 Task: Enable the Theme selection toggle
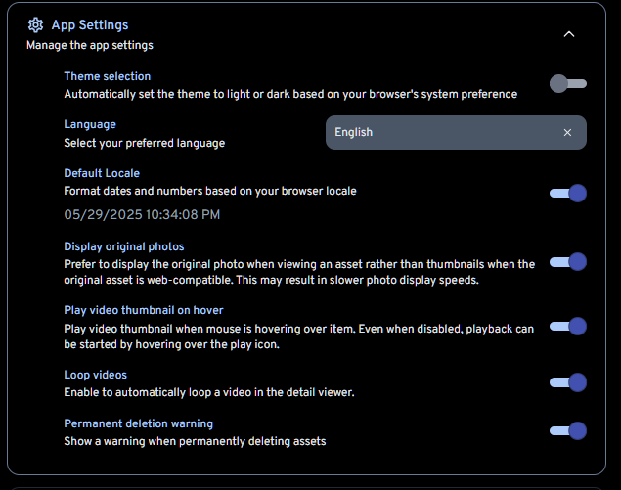click(x=567, y=84)
